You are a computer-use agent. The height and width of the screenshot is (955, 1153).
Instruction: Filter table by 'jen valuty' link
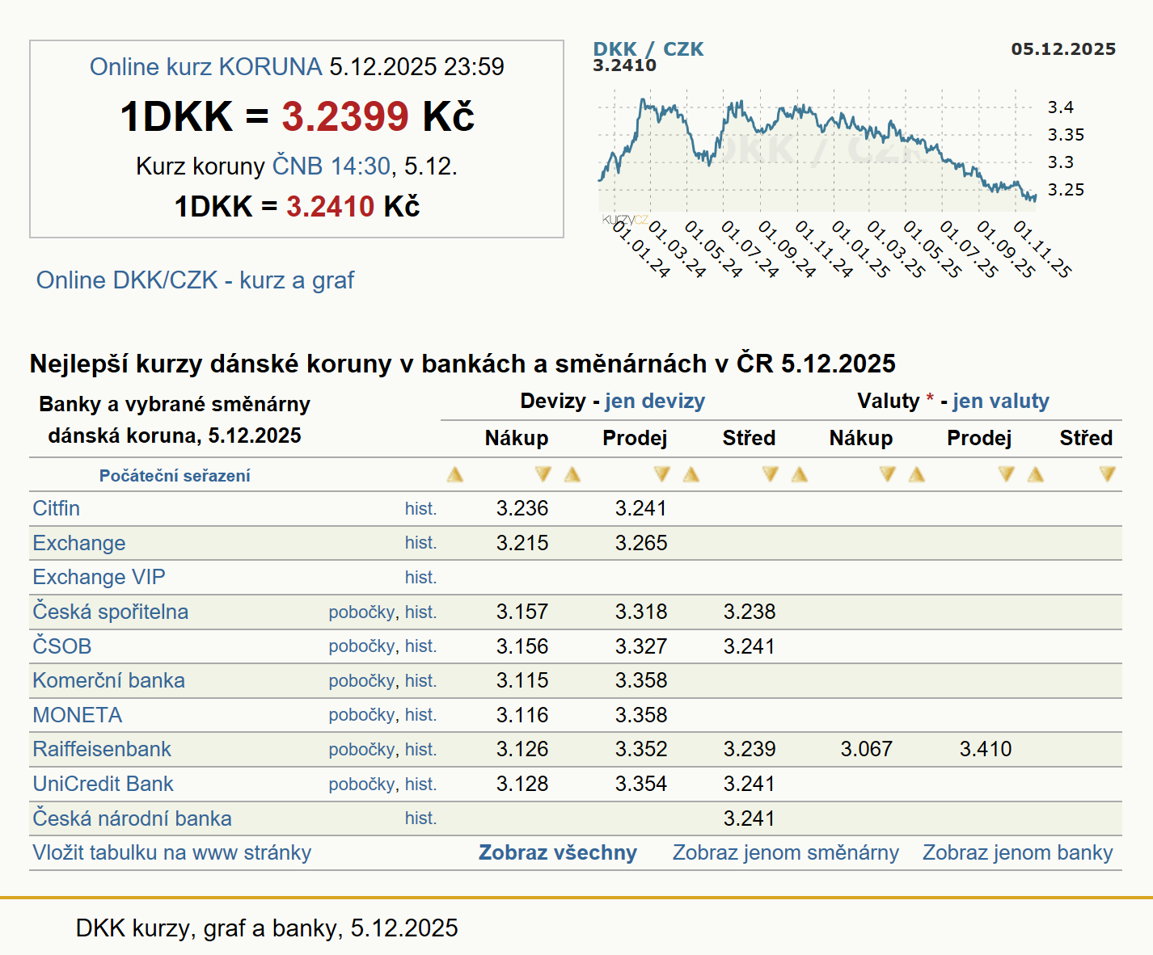pyautogui.click(x=1000, y=402)
